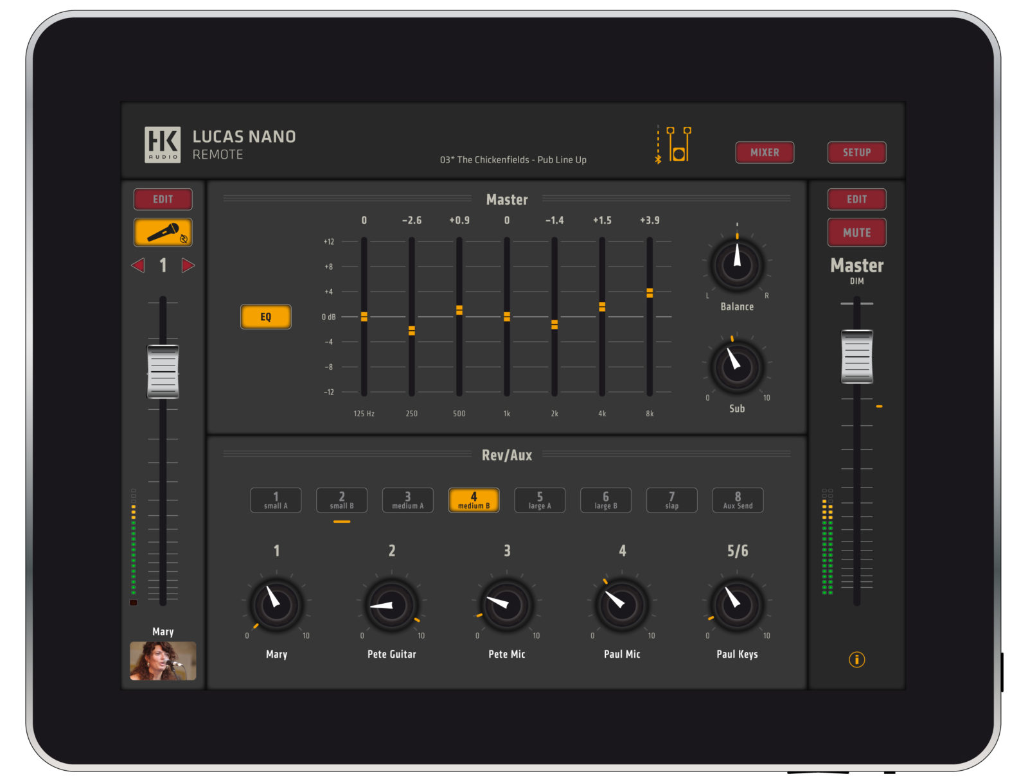Click the Pete Guitar reverb send knob
The height and width of the screenshot is (783, 1028).
pos(391,604)
